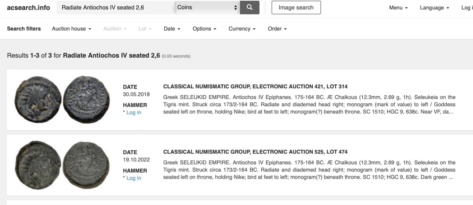Click lot 474 obverse coin image

38,165
